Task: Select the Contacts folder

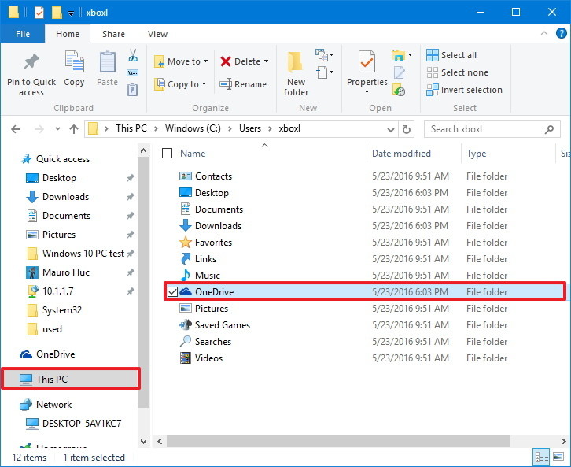Action: click(213, 176)
